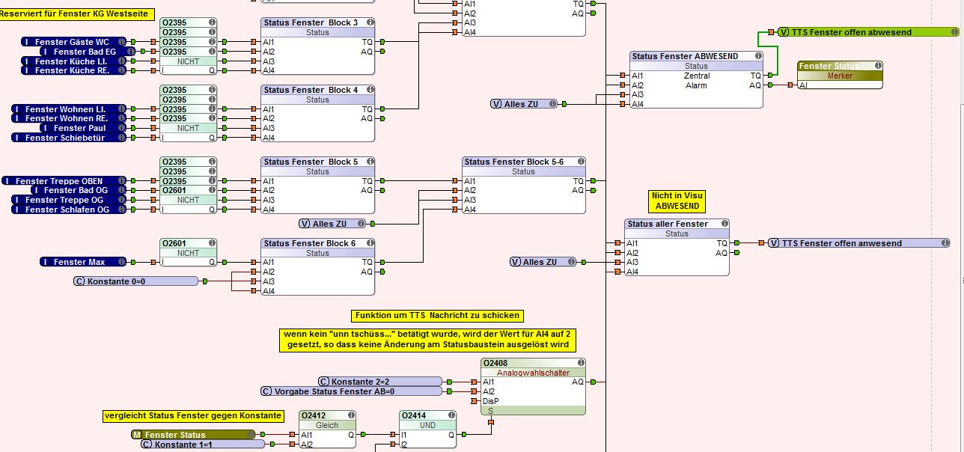Select the Fenster Küche RE. input
964x452 pixels.
click(74, 70)
